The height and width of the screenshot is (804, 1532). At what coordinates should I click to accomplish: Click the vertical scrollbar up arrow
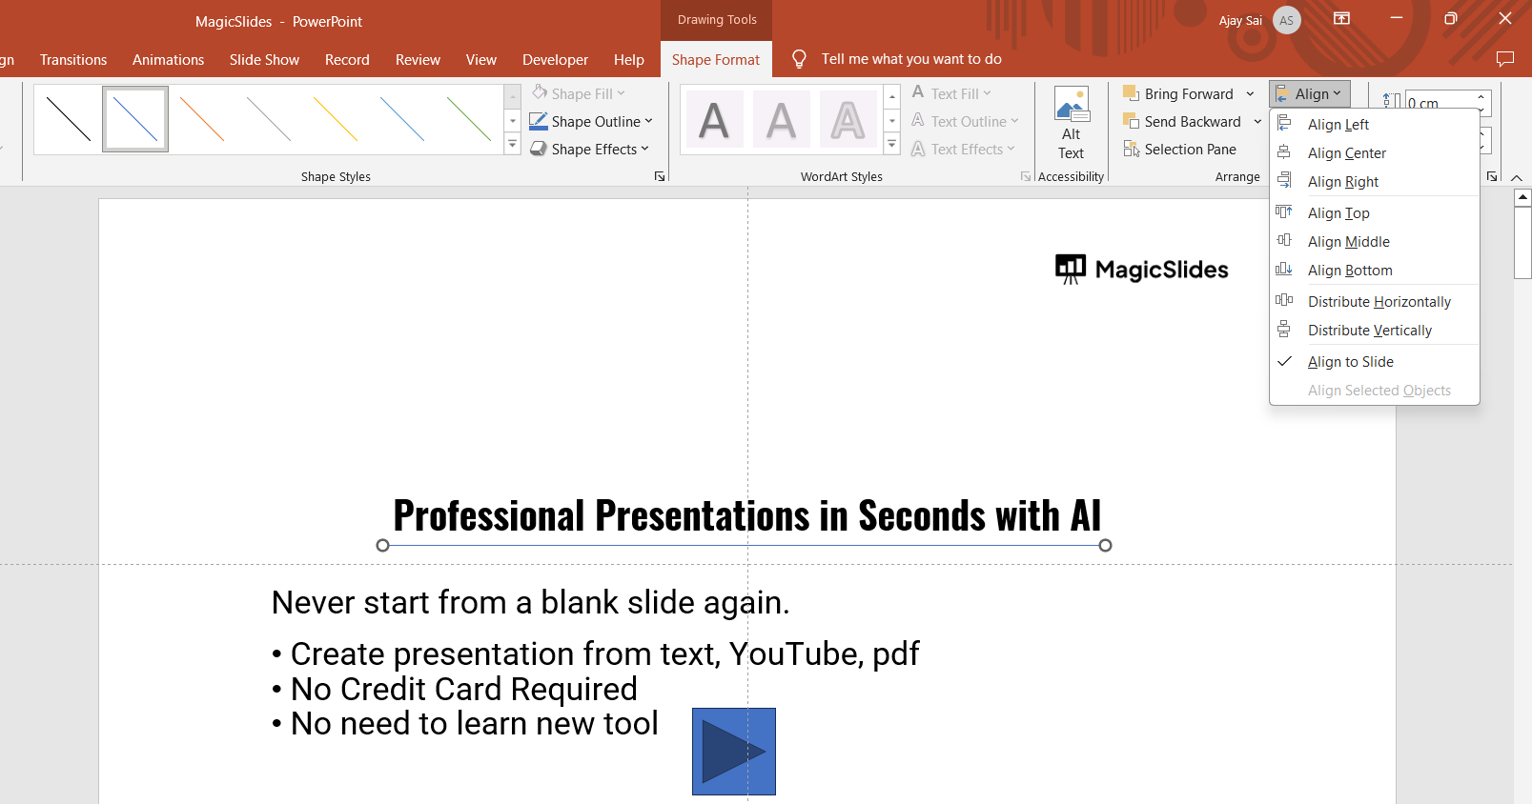(1522, 197)
